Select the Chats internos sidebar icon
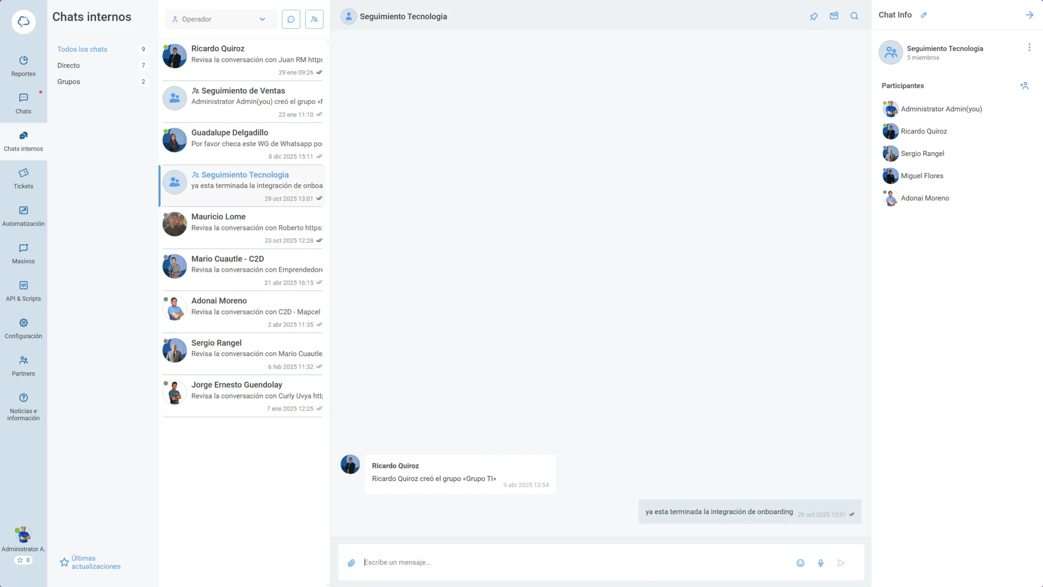Image resolution: width=1043 pixels, height=587 pixels. point(23,141)
